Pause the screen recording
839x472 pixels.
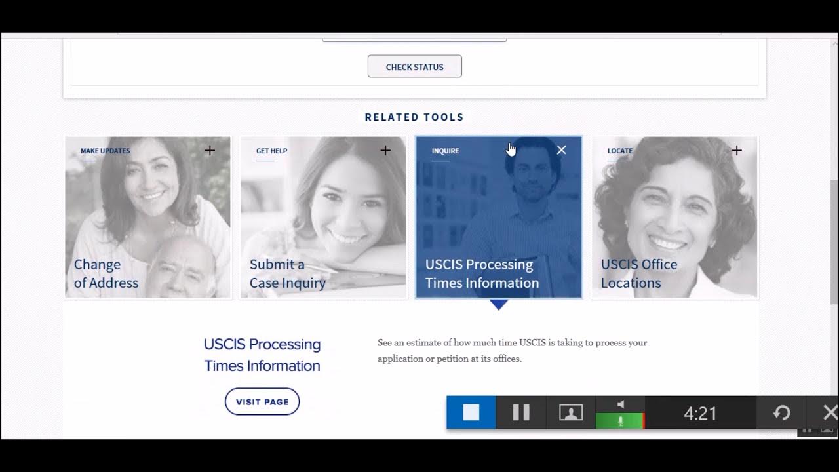tap(521, 412)
